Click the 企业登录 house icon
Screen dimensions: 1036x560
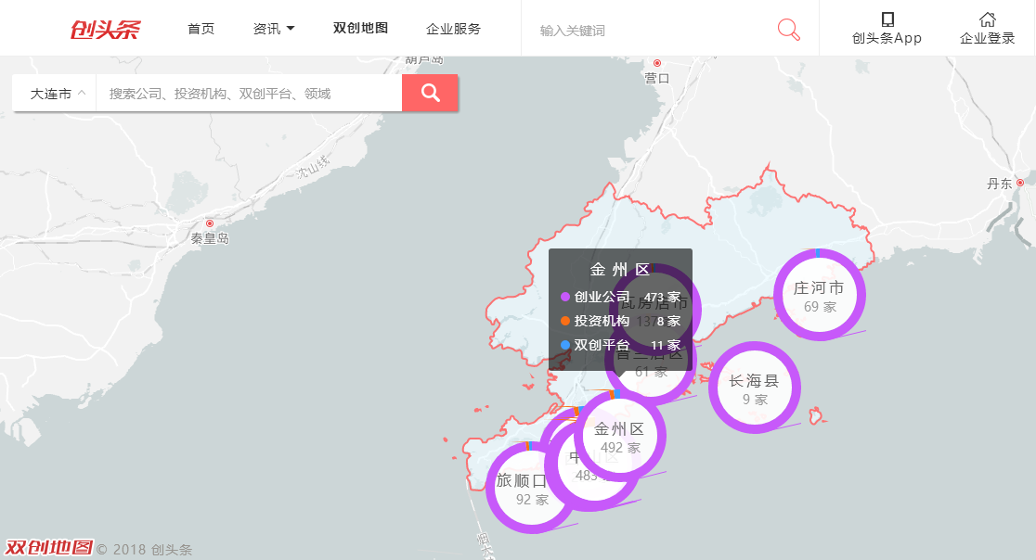[x=987, y=19]
